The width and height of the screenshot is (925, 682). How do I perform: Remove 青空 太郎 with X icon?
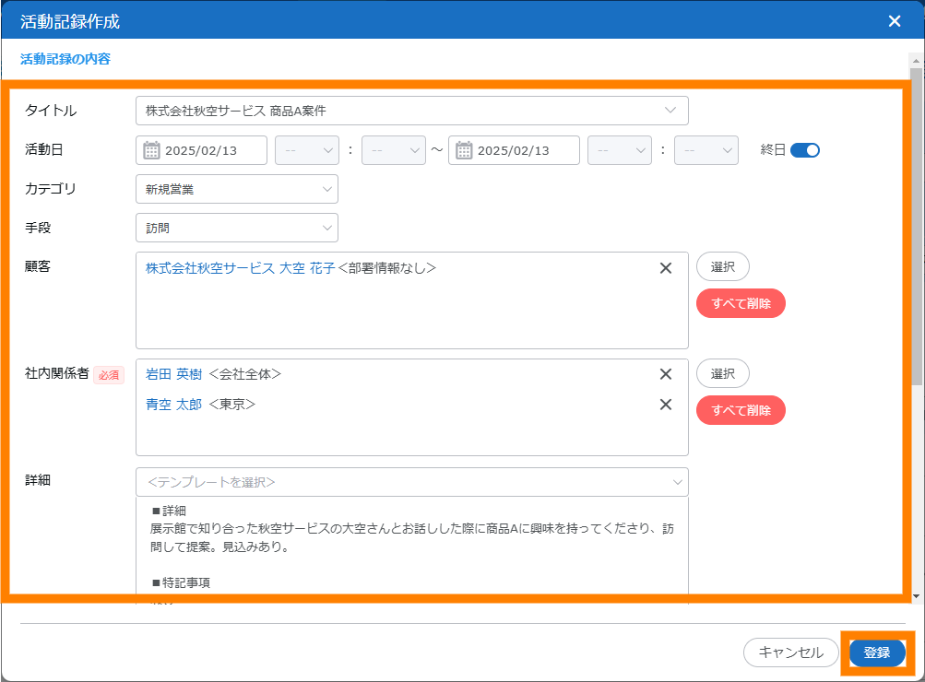pos(665,405)
